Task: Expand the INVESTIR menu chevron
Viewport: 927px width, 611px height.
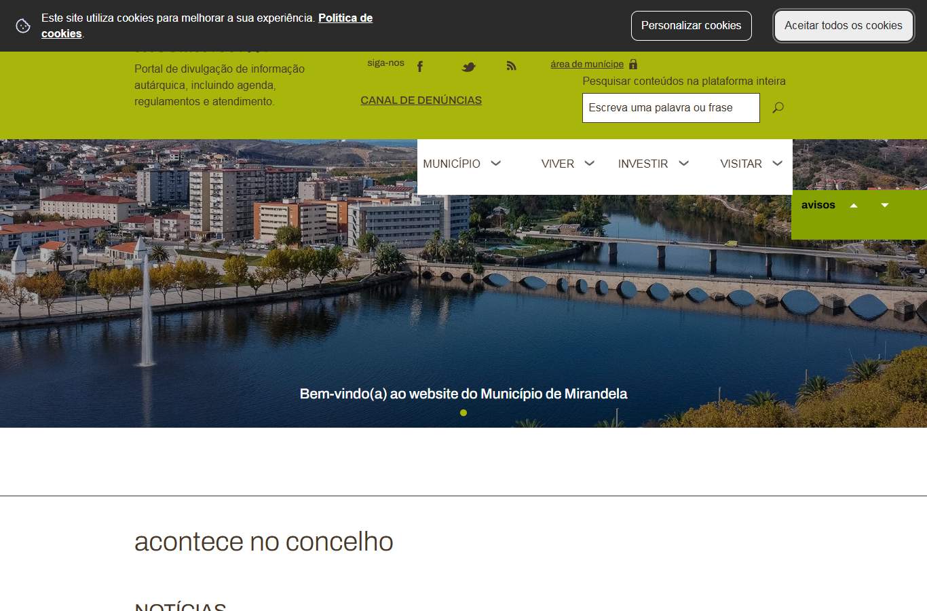Action: (684, 164)
